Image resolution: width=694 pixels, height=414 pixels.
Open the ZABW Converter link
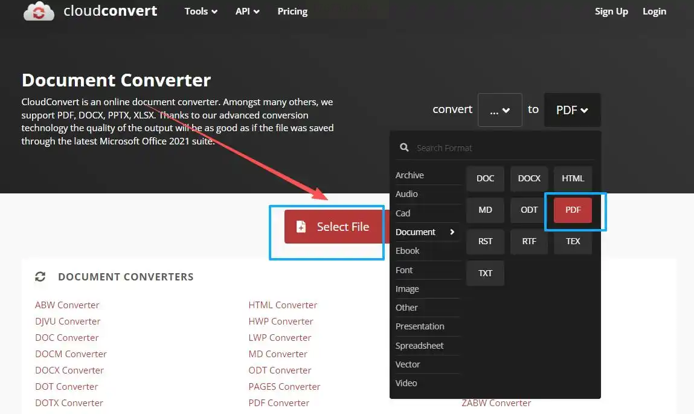pos(496,403)
